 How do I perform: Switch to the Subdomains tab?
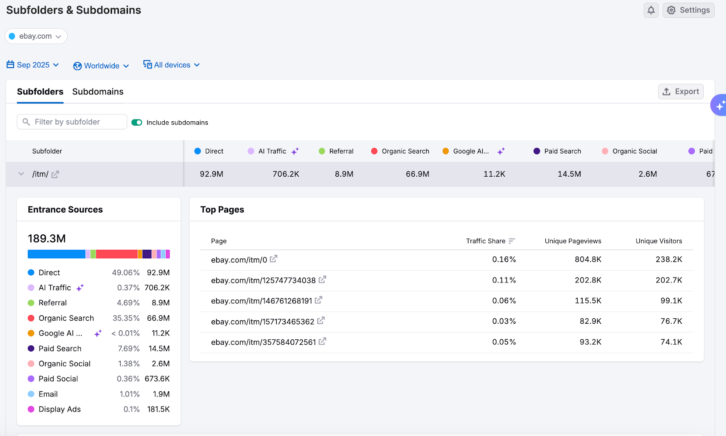point(98,92)
